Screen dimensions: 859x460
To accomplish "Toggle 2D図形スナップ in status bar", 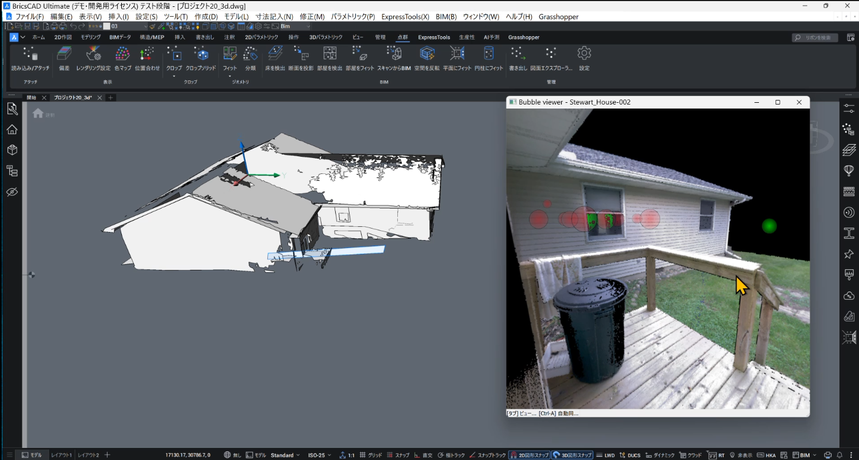I will (x=529, y=455).
